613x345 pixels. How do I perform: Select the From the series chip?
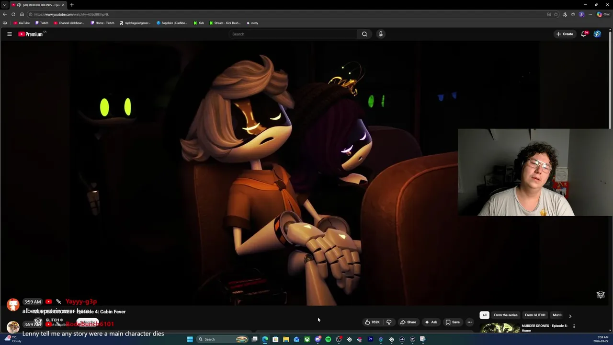click(505, 315)
